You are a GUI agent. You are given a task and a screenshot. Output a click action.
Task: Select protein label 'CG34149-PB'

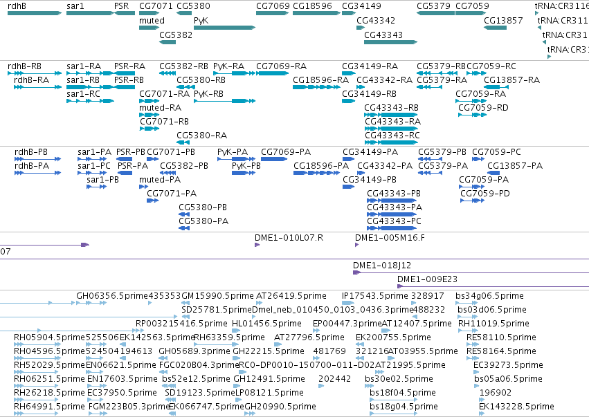(370, 180)
